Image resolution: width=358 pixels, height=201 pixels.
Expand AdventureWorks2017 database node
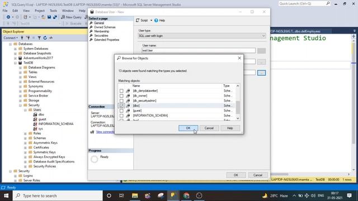coord(15,58)
